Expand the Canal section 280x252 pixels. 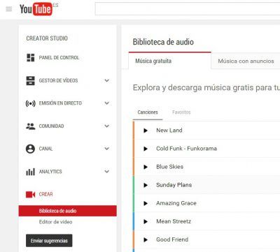click(107, 149)
